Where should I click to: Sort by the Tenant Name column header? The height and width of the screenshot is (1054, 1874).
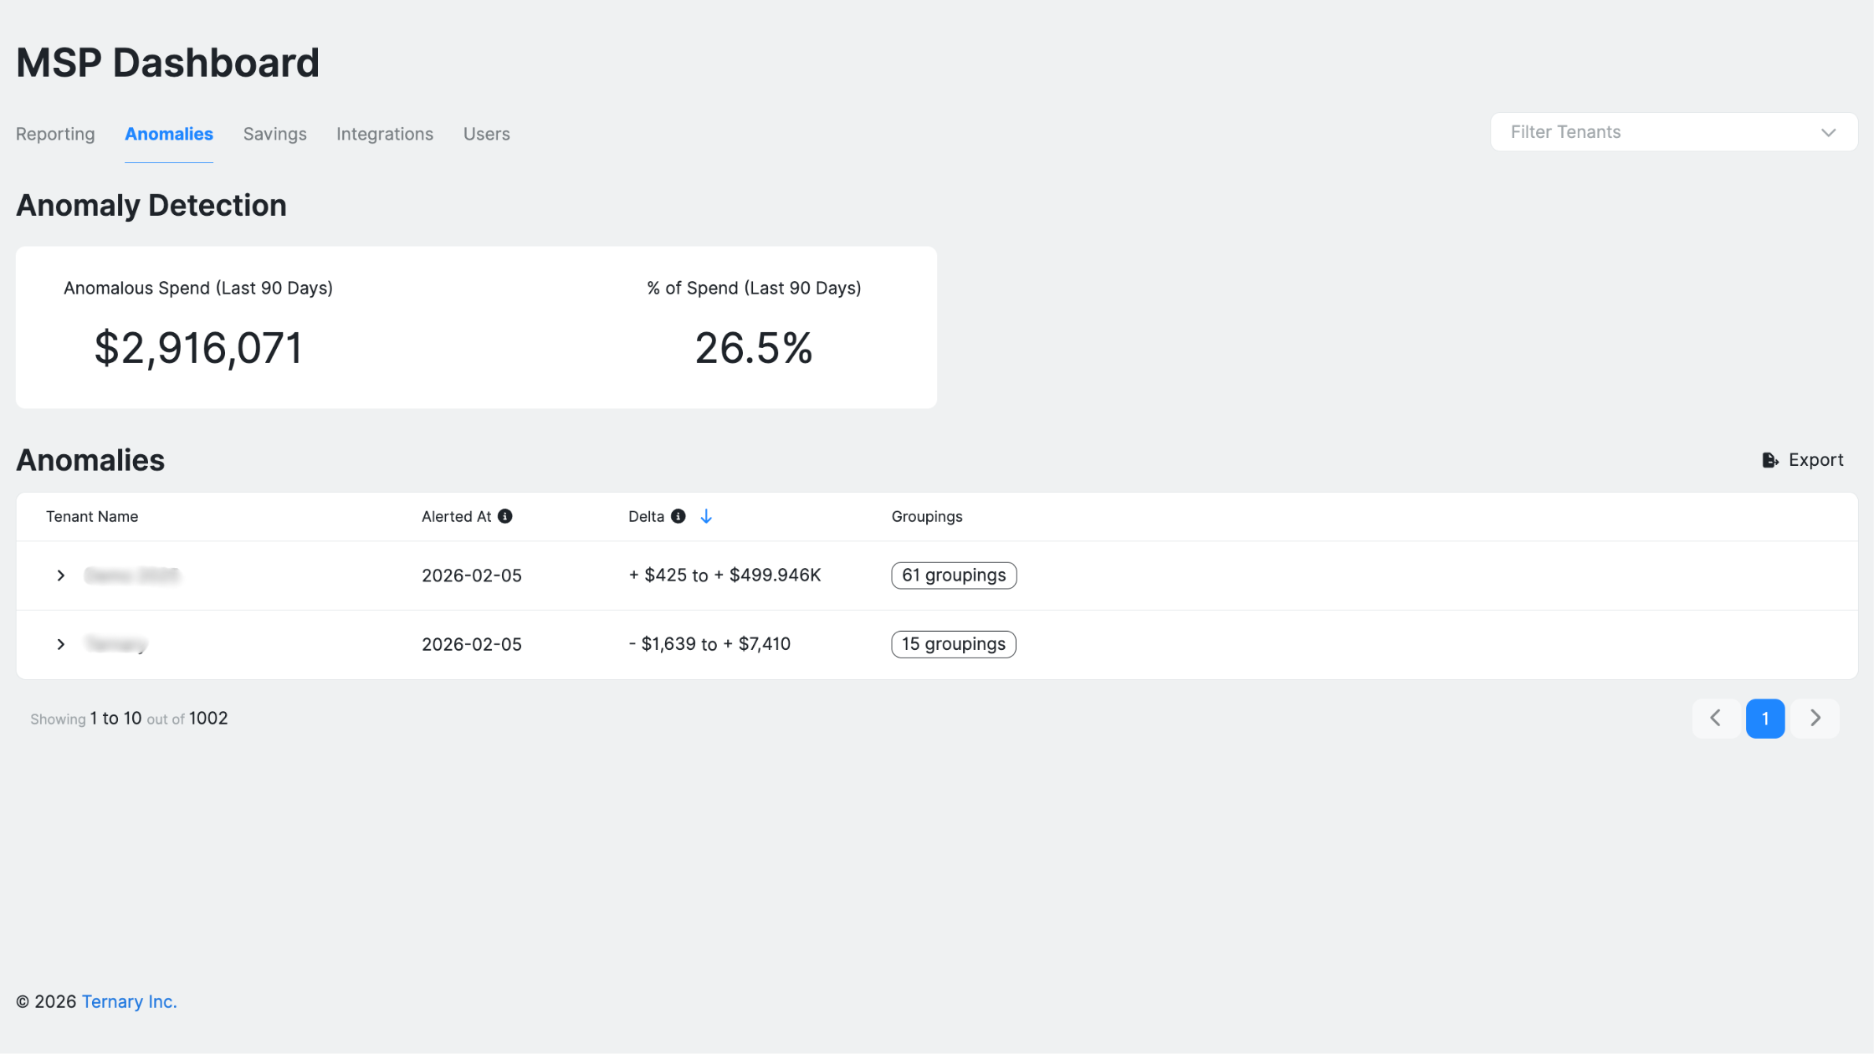[x=92, y=516]
